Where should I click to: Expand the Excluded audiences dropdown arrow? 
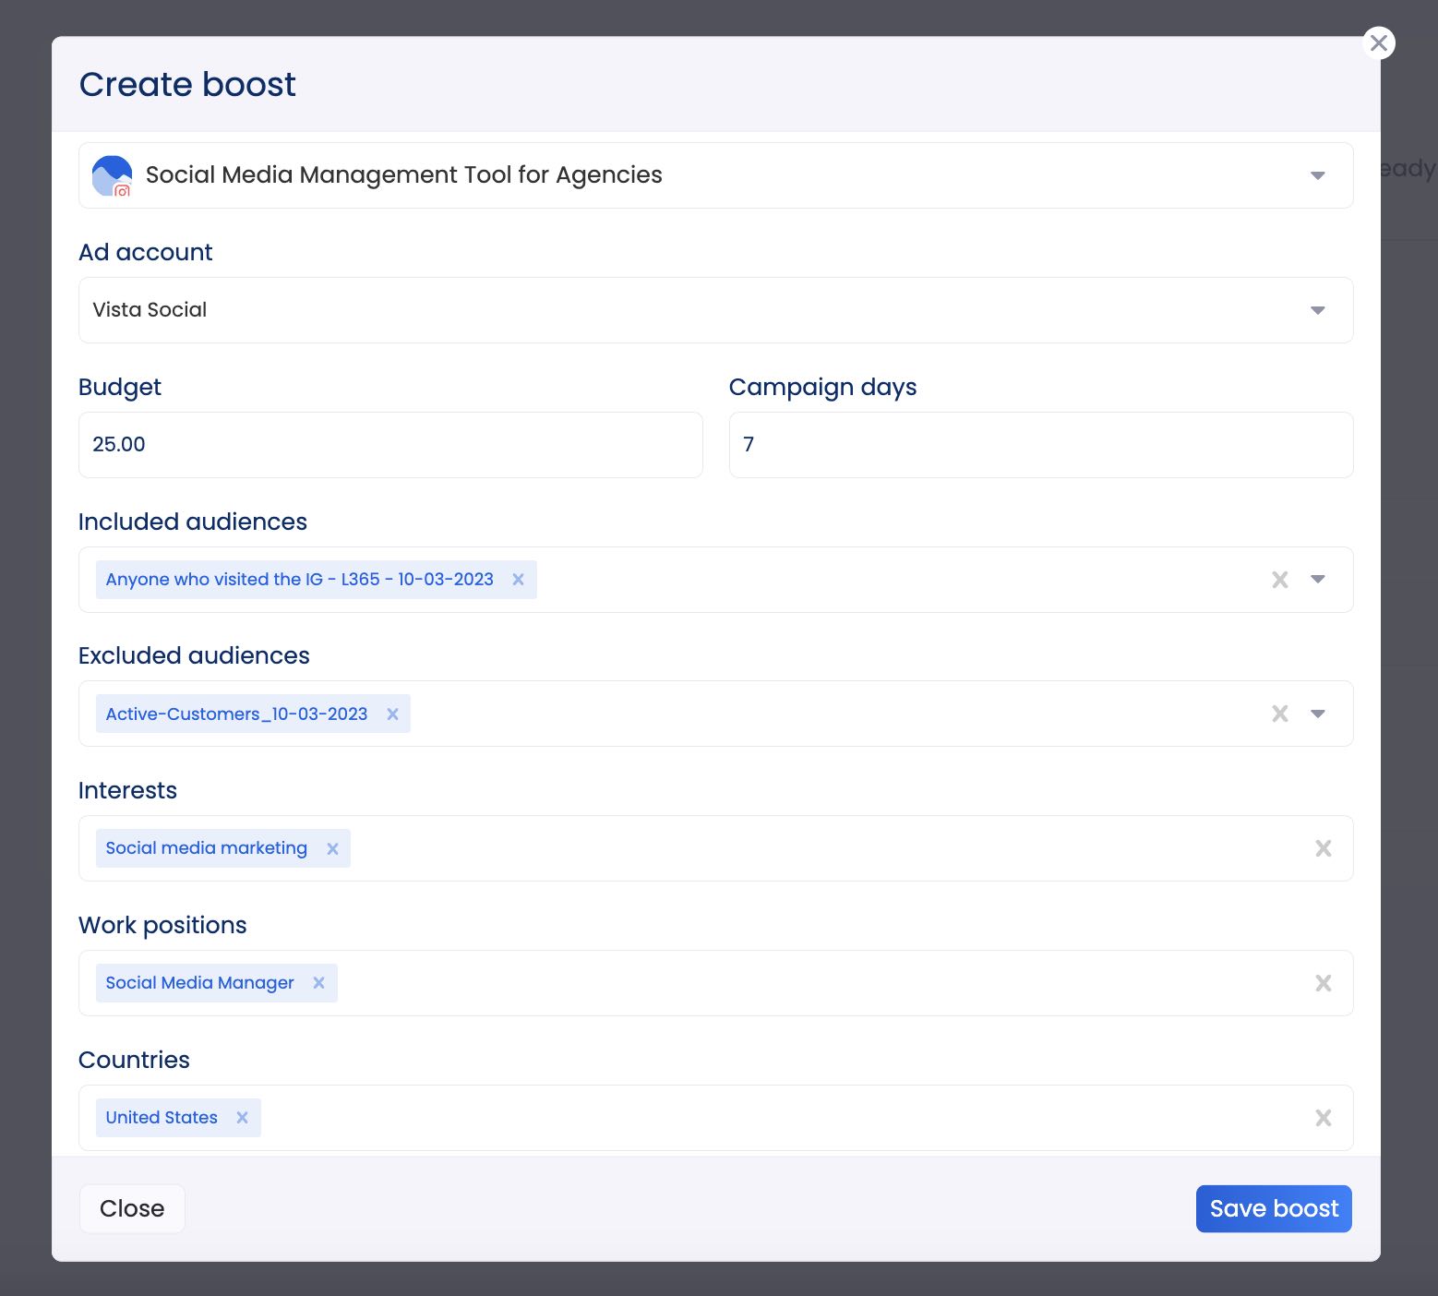tap(1317, 714)
